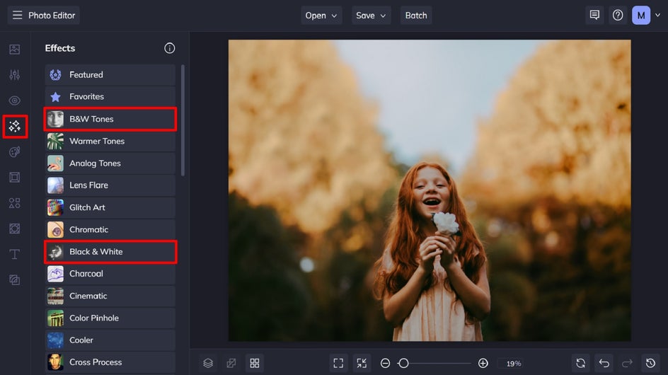668x375 pixels.
Task: Open the Touch Up eye tab
Action: pyautogui.click(x=14, y=100)
